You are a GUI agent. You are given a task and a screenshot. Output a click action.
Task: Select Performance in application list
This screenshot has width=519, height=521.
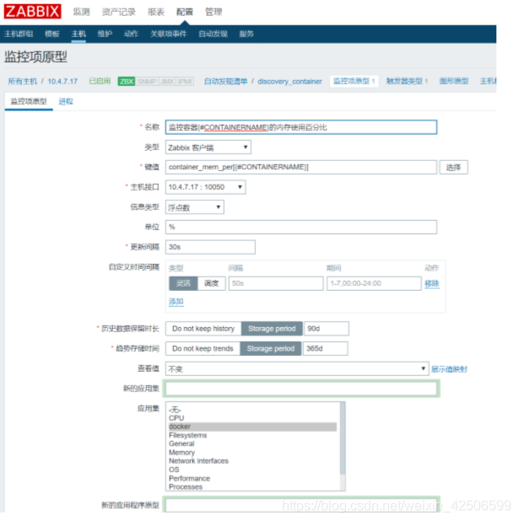point(252,479)
